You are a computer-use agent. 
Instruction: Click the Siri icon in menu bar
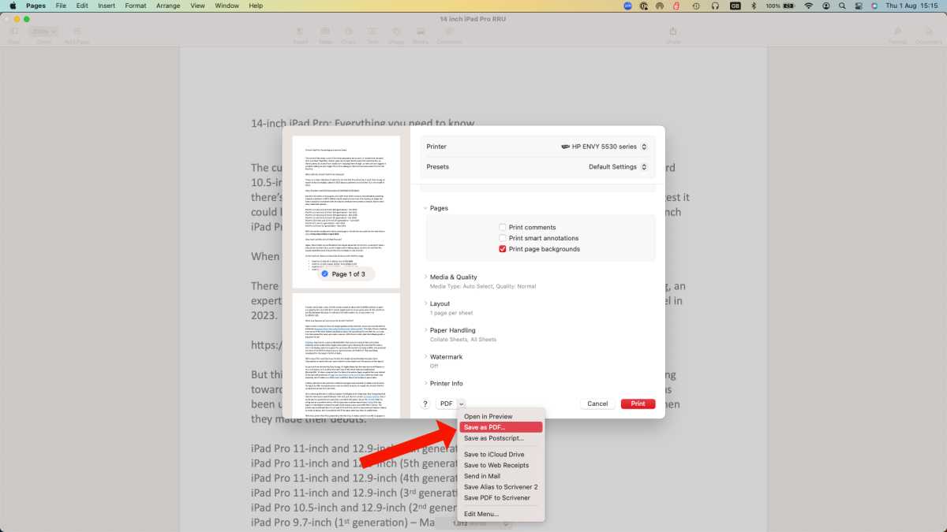(874, 6)
